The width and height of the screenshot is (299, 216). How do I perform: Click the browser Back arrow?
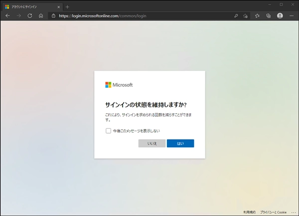[x=7, y=16]
